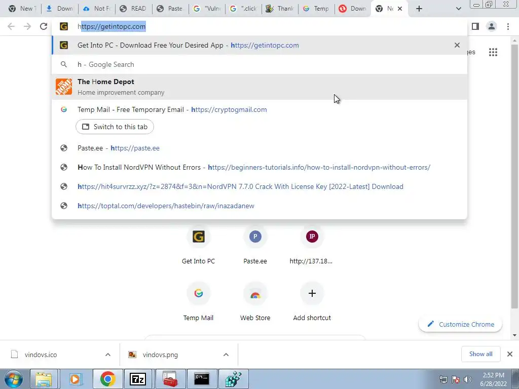Switch to ".click tab

tap(243, 9)
